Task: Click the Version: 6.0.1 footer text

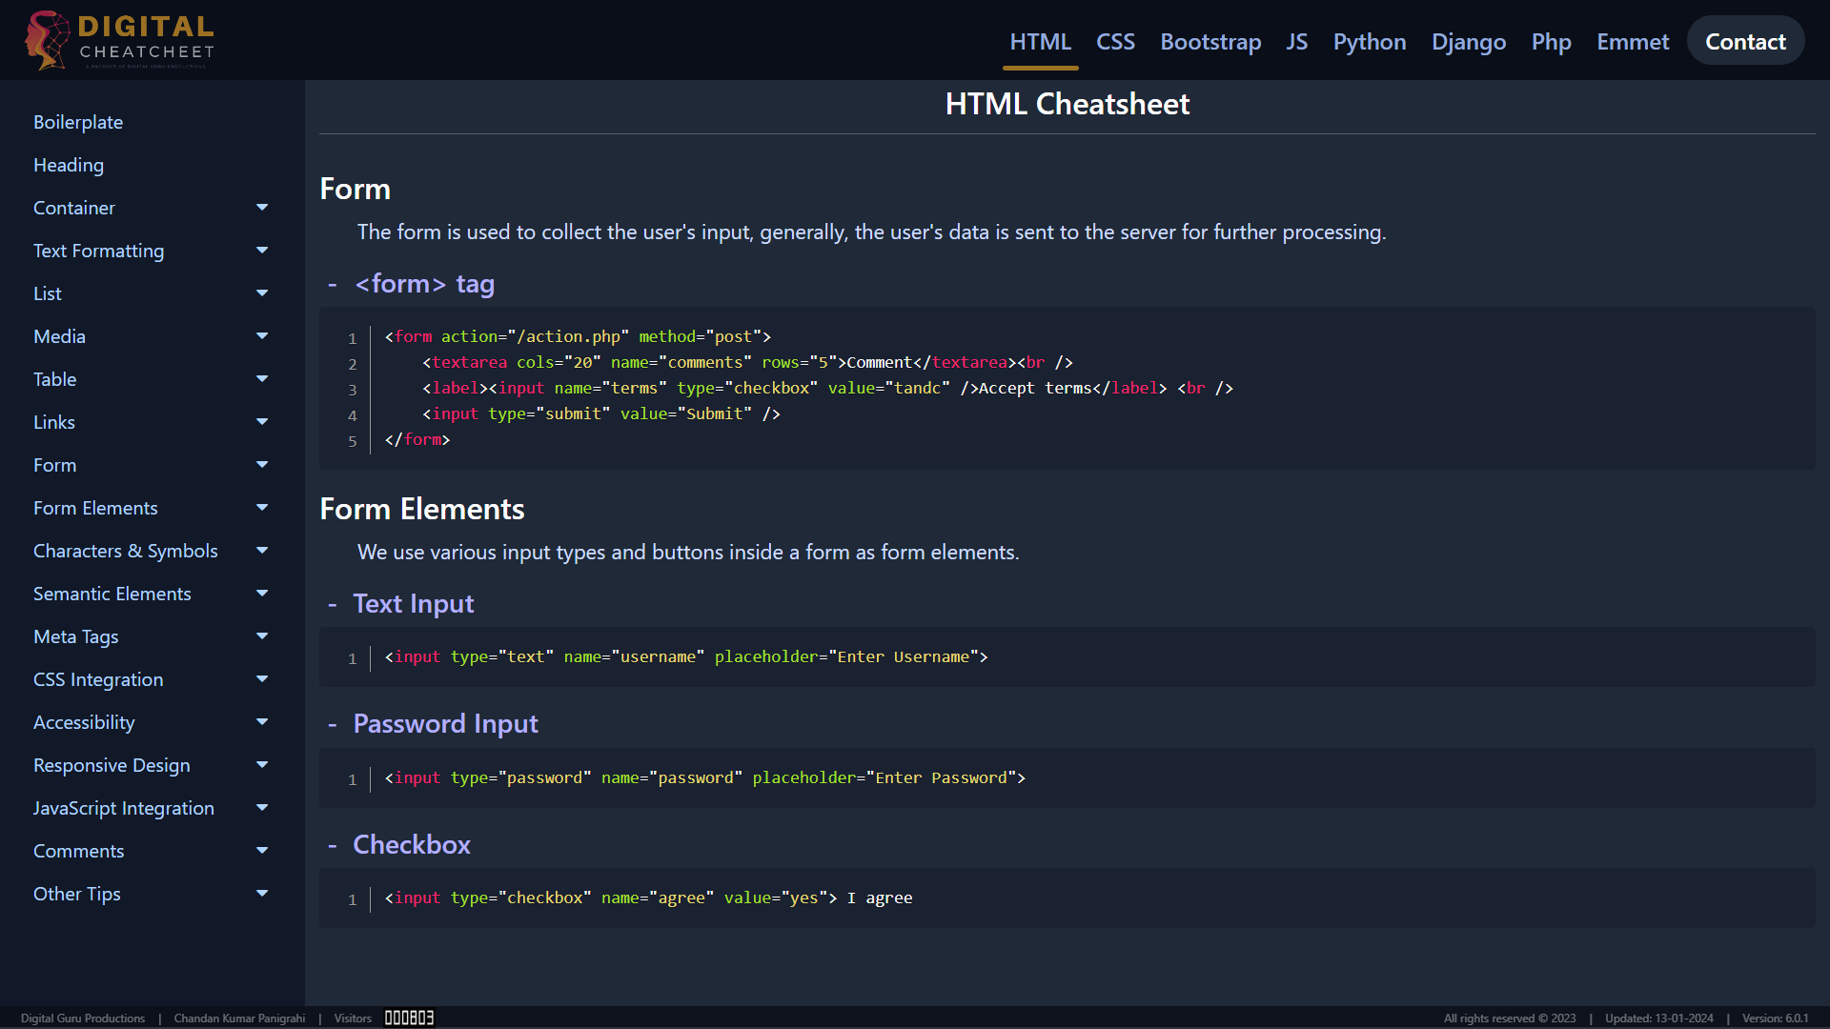Action: (1776, 1019)
